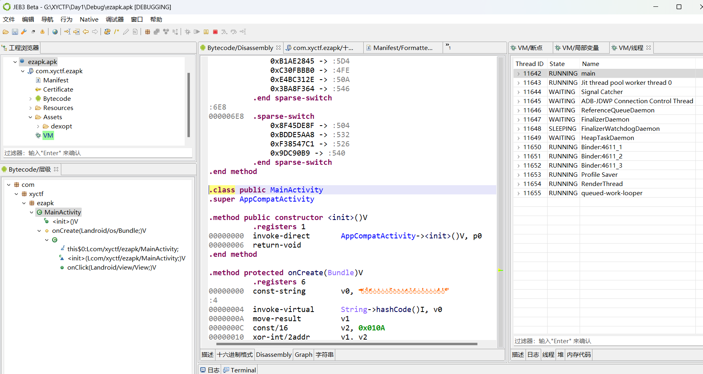Collapse the onCreate method node
This screenshot has height=374, width=703.
[x=39, y=231]
